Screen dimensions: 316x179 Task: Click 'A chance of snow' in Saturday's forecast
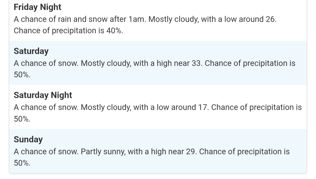[x=46, y=63]
